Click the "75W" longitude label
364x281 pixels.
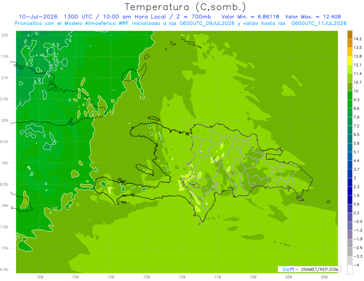click(75, 277)
